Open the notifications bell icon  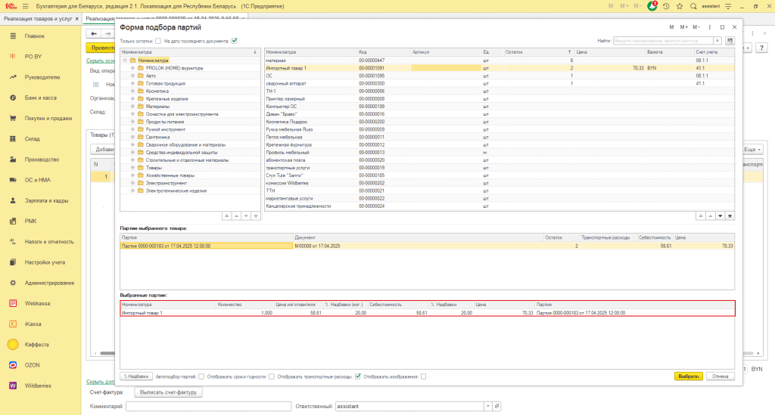coord(652,6)
